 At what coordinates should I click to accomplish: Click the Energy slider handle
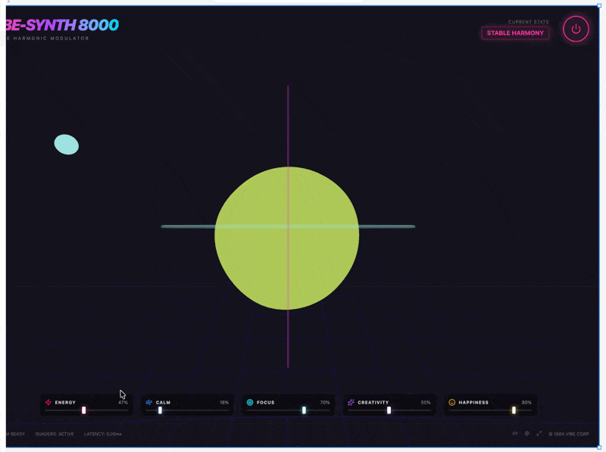[84, 410]
